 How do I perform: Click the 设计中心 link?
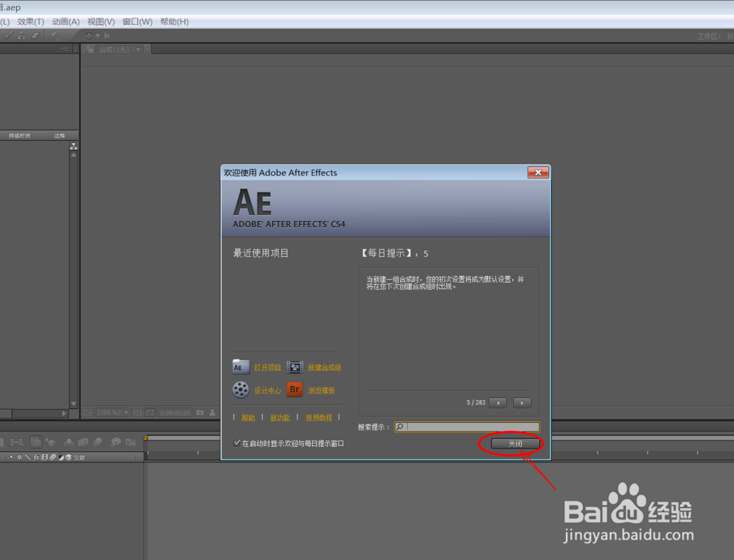267,390
